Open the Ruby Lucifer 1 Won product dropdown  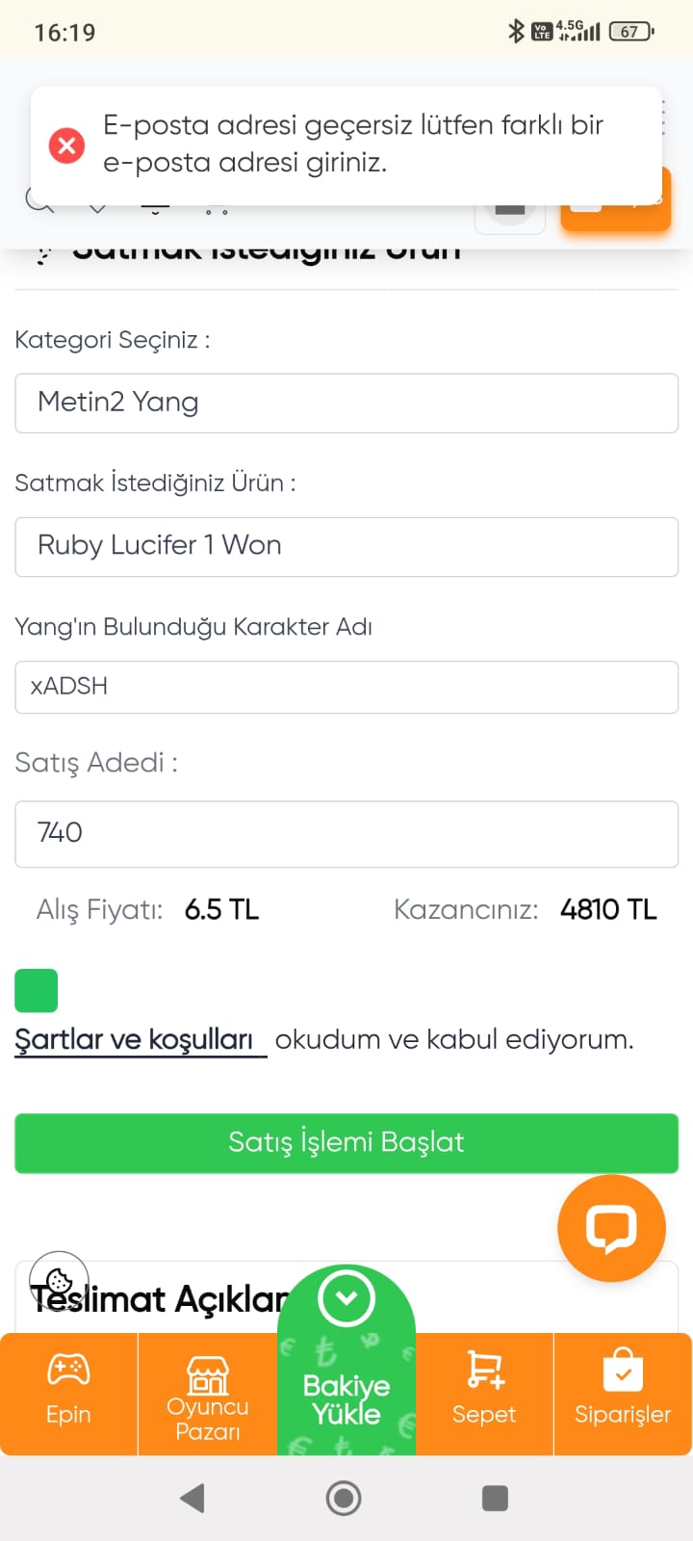point(346,546)
